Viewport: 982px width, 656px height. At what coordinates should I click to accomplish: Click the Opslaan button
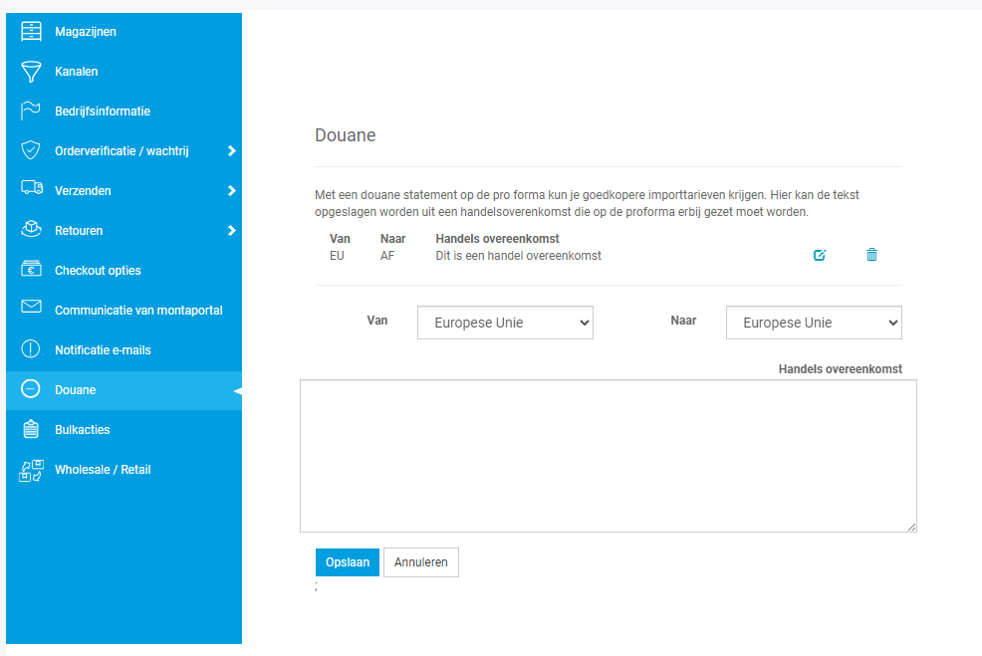click(347, 562)
